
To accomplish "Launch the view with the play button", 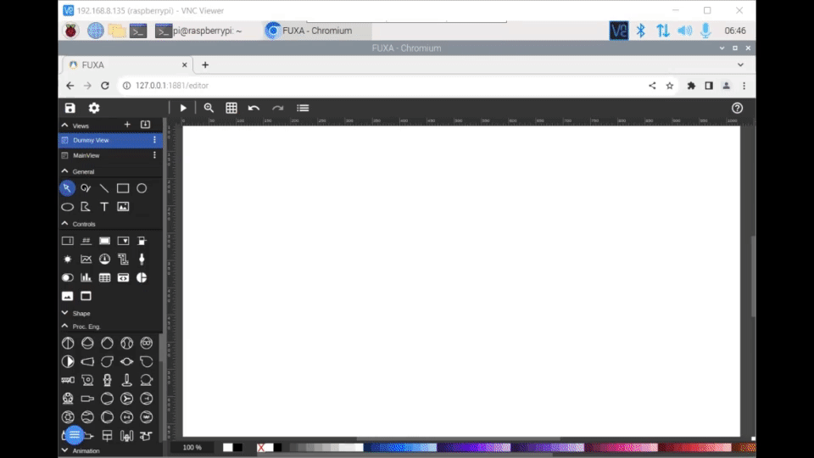I will coord(183,108).
